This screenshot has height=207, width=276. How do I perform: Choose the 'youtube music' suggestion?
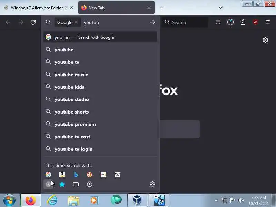(x=100, y=75)
